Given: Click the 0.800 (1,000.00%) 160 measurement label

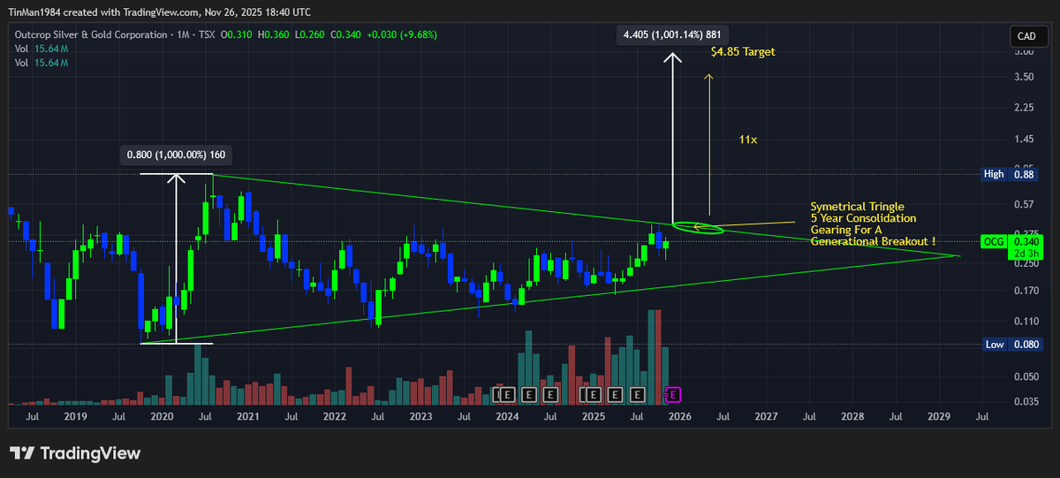Looking at the screenshot, I should (176, 155).
